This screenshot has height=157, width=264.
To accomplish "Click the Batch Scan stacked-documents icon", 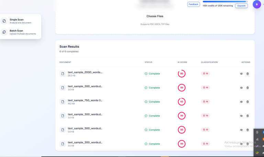I will [x=4, y=32].
